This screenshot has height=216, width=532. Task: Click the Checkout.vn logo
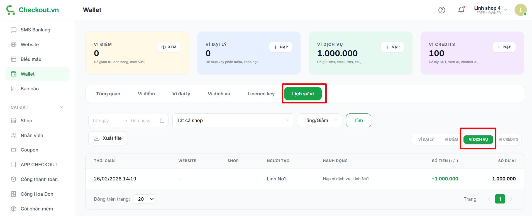(33, 10)
